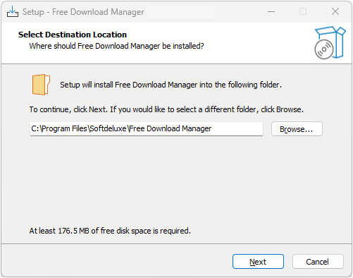Screen dimensions: 353x278
Task: Open the Browse folder dialog
Action: 297,129
